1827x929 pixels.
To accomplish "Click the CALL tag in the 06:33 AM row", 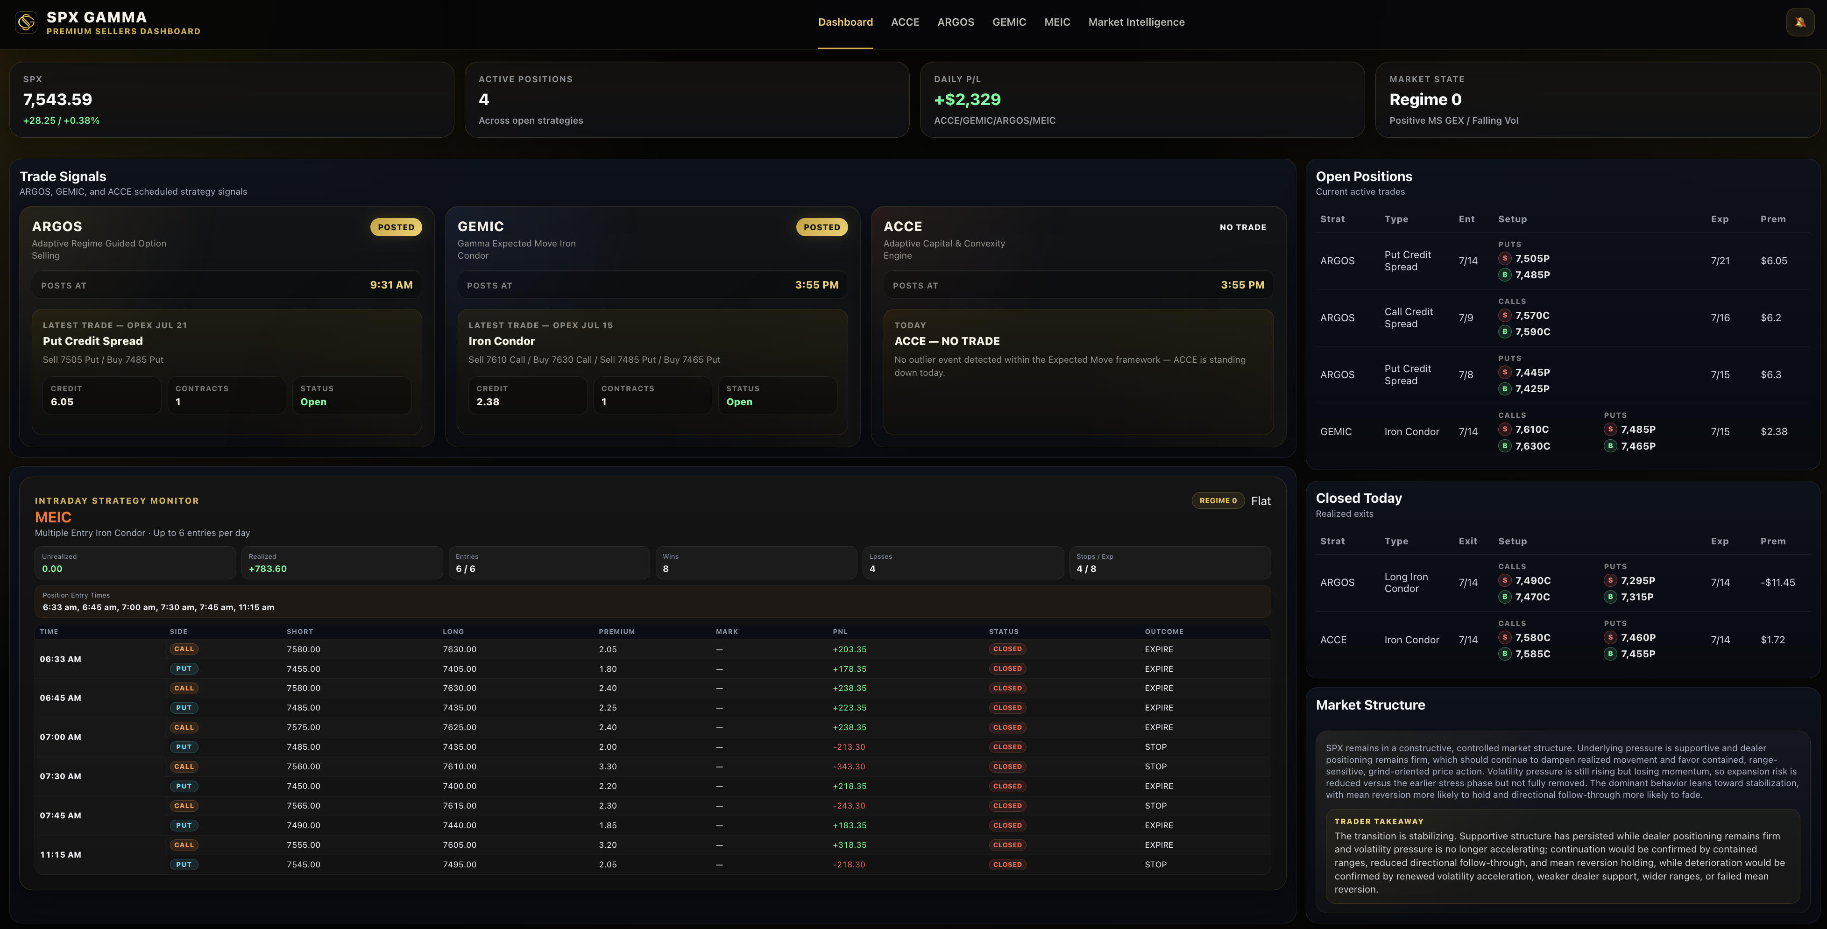I will [184, 649].
